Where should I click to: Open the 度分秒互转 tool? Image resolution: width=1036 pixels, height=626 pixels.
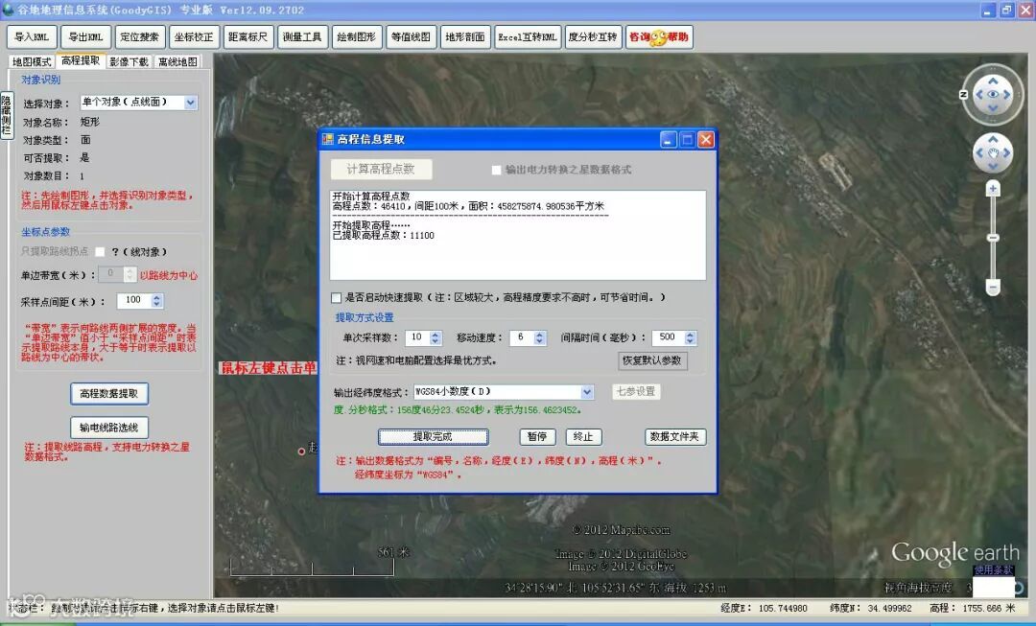pos(593,37)
